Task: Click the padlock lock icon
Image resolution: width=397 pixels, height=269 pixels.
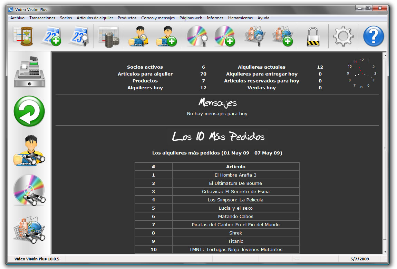Action: pyautogui.click(x=313, y=37)
